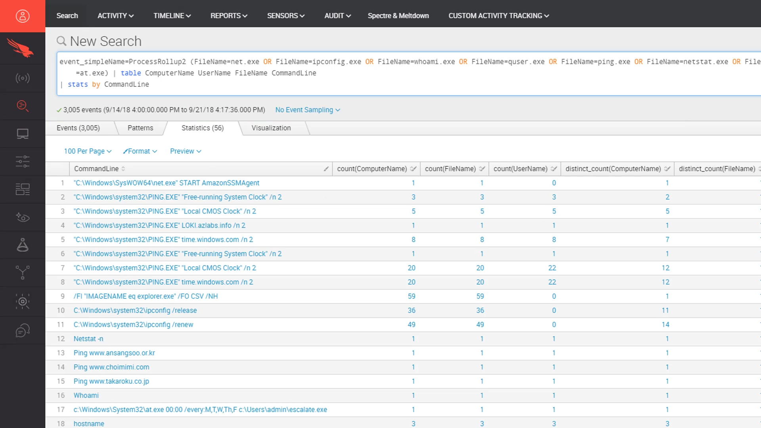
Task: Click the Ping www.ansangsoo.or.kr command link
Action: pyautogui.click(x=114, y=353)
